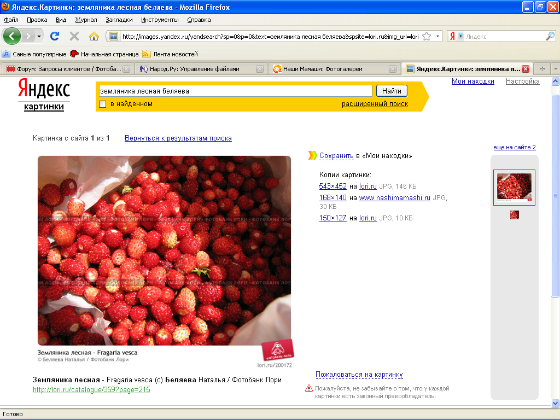Click the magnifier in the search box

click(x=550, y=36)
